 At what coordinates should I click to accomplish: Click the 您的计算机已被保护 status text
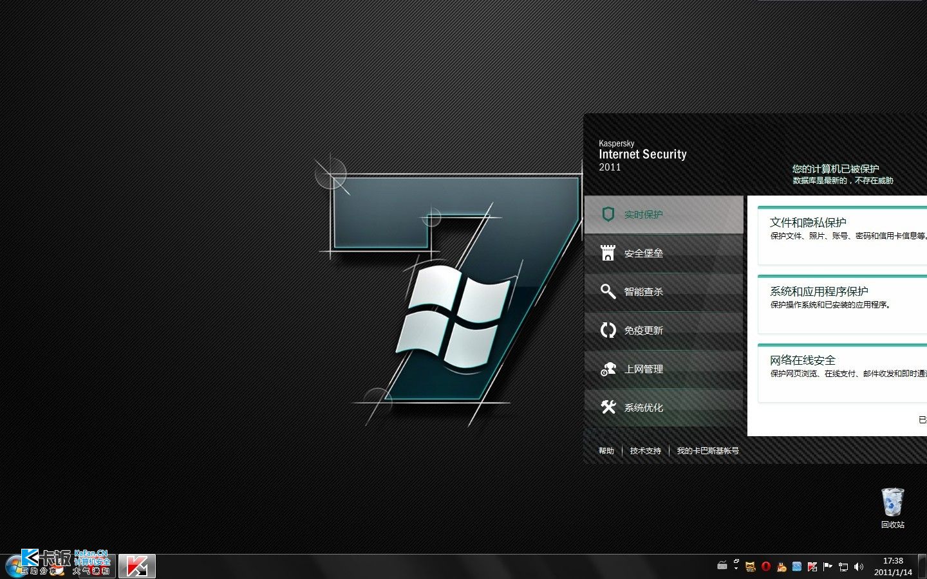[836, 169]
